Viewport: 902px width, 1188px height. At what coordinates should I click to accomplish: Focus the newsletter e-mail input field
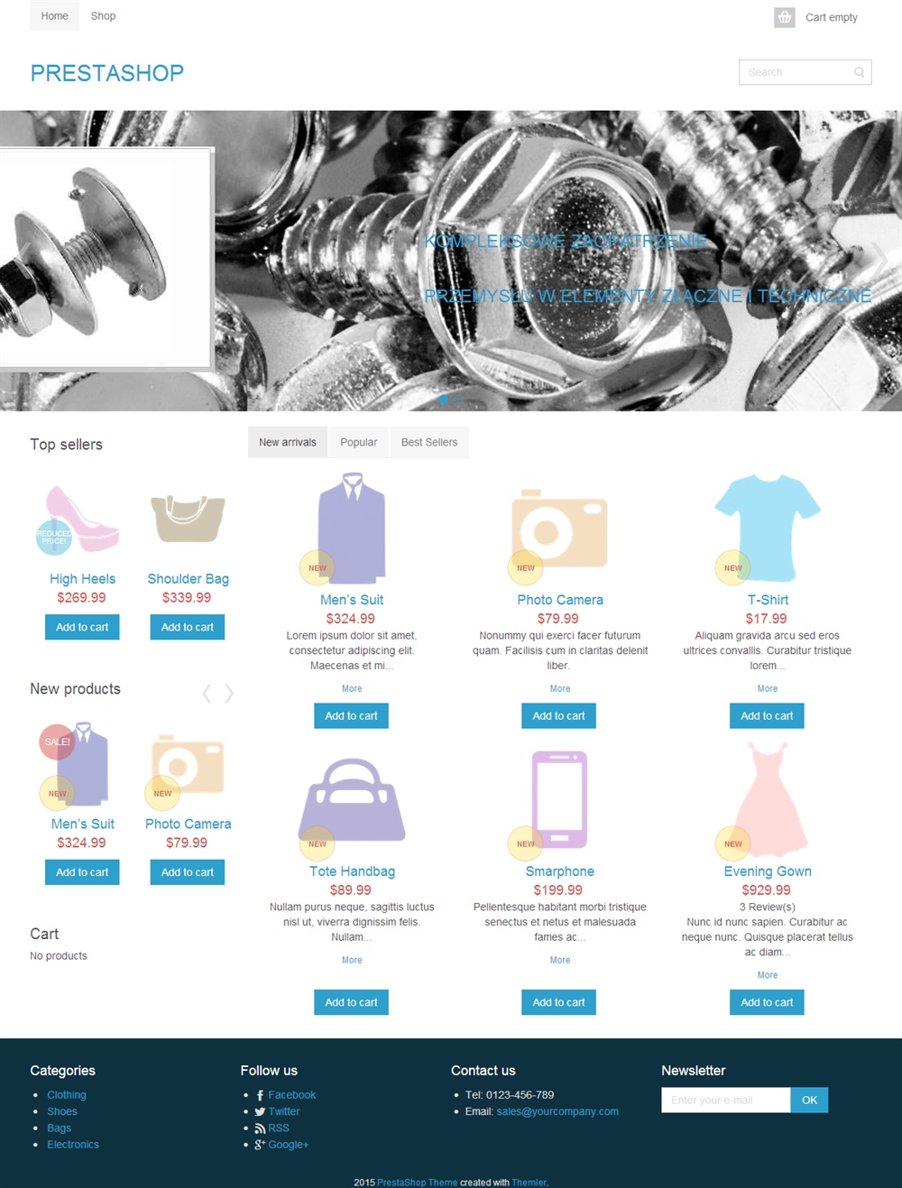(x=726, y=1100)
